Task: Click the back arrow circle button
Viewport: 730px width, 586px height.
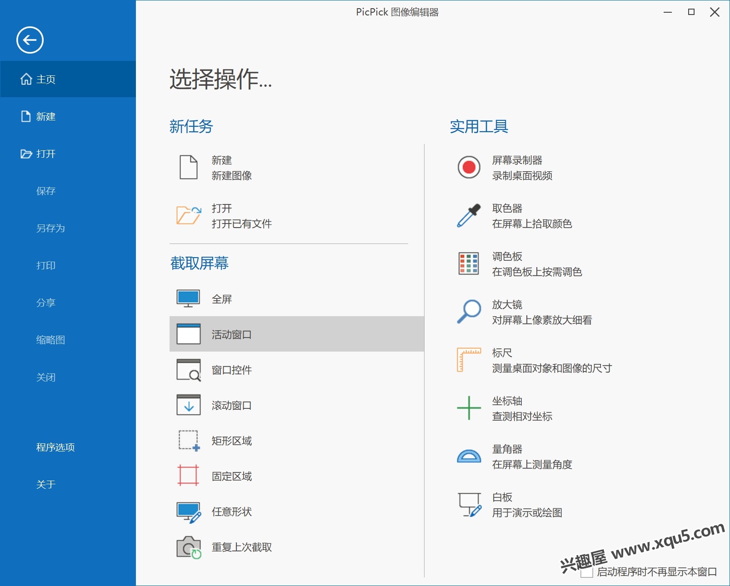Action: pos(30,40)
